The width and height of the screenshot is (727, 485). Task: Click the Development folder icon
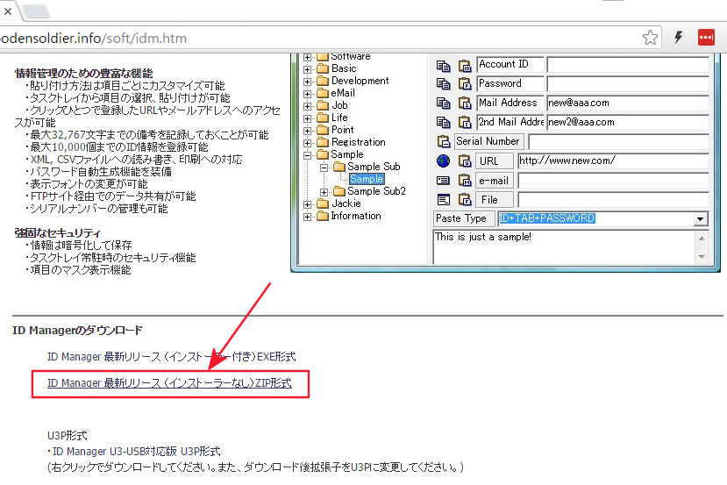tap(323, 82)
